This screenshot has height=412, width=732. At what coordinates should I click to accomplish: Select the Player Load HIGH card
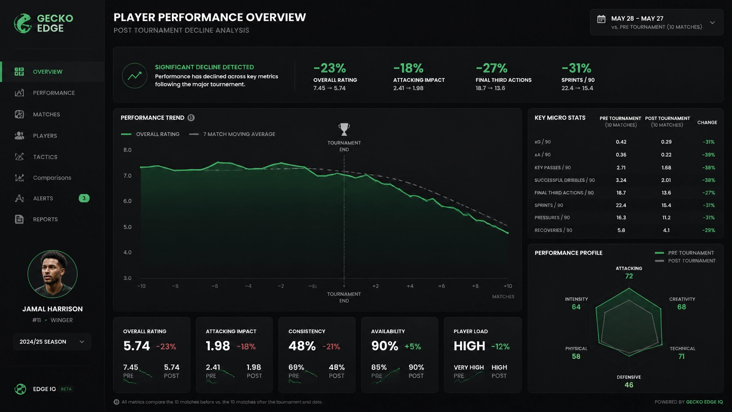click(x=482, y=355)
